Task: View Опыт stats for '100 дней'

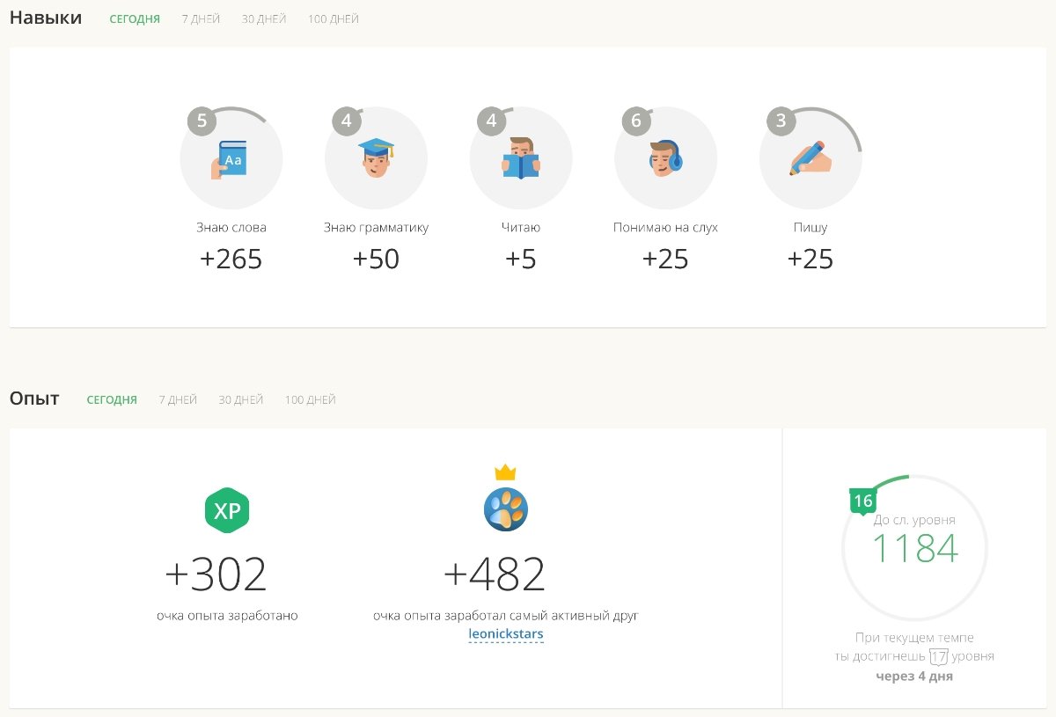Action: point(310,399)
